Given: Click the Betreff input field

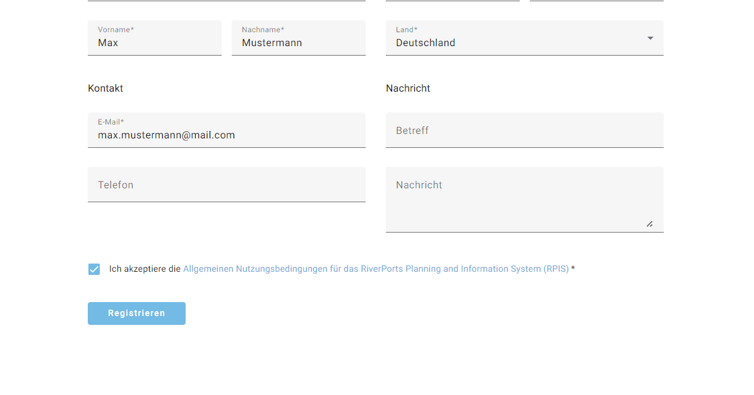Looking at the screenshot, I should tap(525, 130).
